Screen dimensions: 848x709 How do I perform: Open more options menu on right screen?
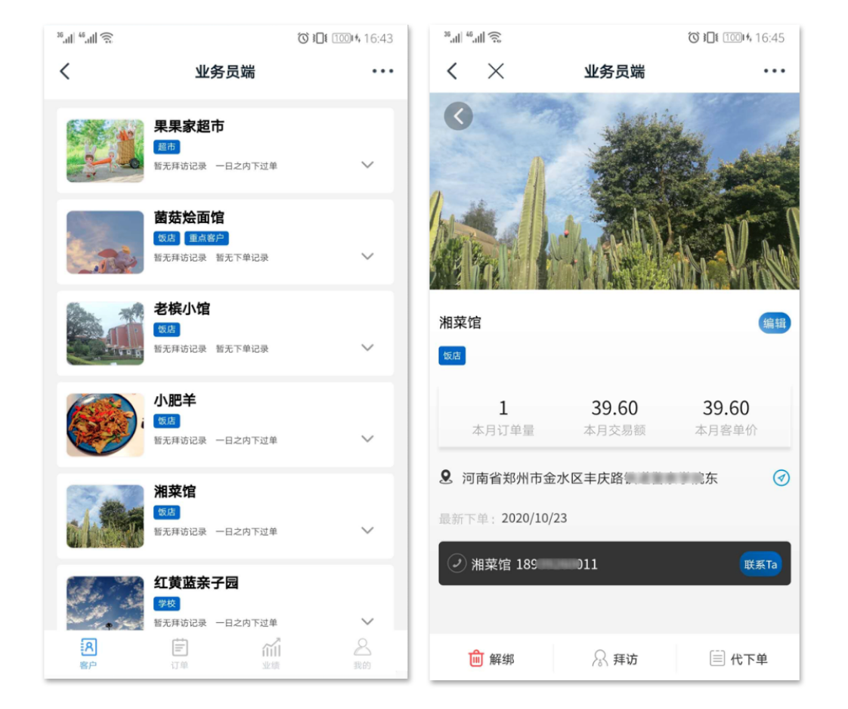pyautogui.click(x=774, y=71)
